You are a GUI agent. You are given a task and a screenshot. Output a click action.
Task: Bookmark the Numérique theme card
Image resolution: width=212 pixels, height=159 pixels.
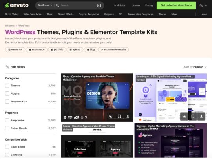[x=193, y=117]
